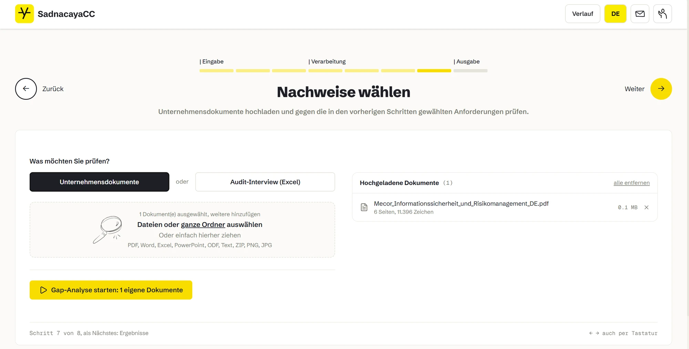Click the file drop zone area
Image resolution: width=689 pixels, height=349 pixels.
(182, 230)
